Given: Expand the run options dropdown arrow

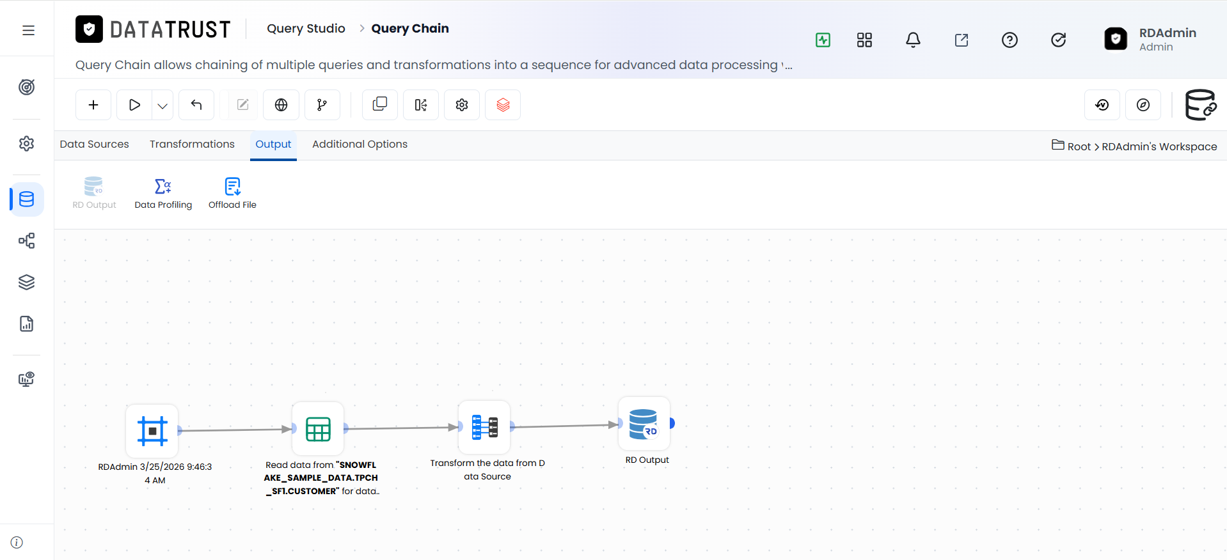Looking at the screenshot, I should [x=162, y=105].
